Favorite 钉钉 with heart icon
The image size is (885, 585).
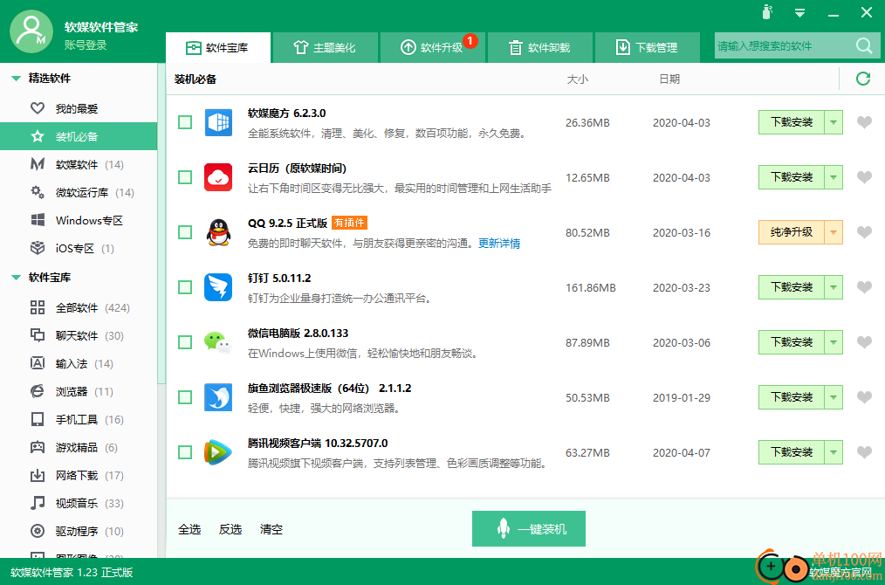tap(864, 287)
